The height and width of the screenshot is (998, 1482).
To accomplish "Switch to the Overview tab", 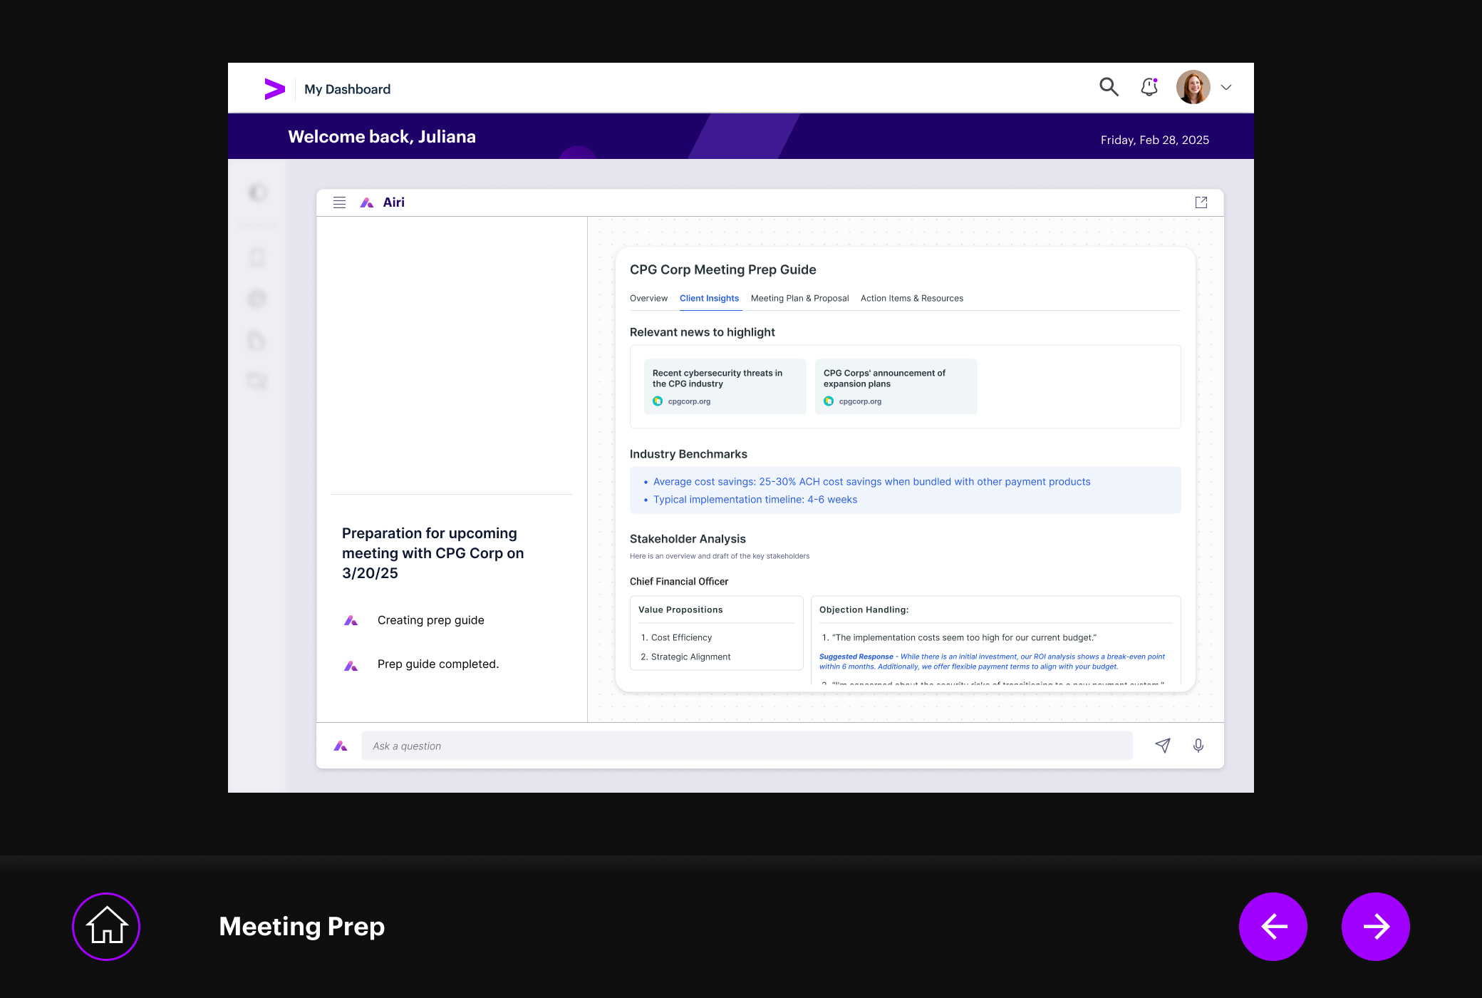I will 648,298.
